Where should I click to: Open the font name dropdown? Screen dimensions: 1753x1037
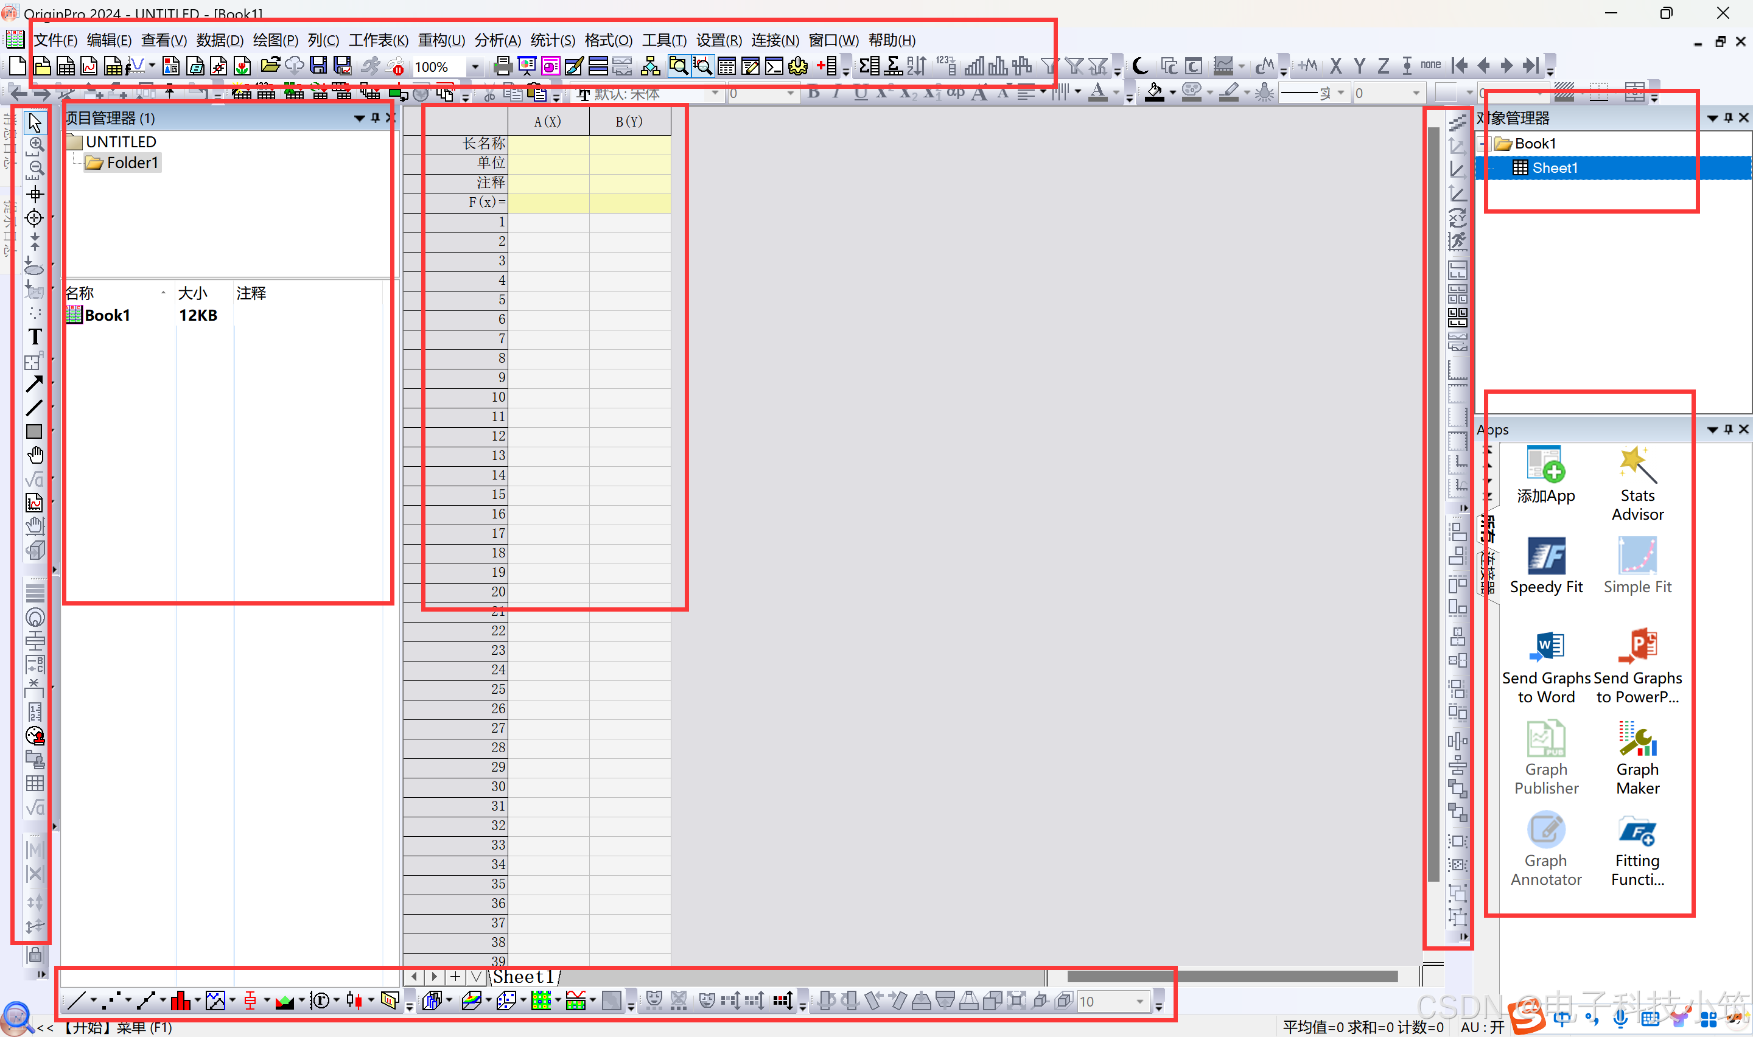714,93
